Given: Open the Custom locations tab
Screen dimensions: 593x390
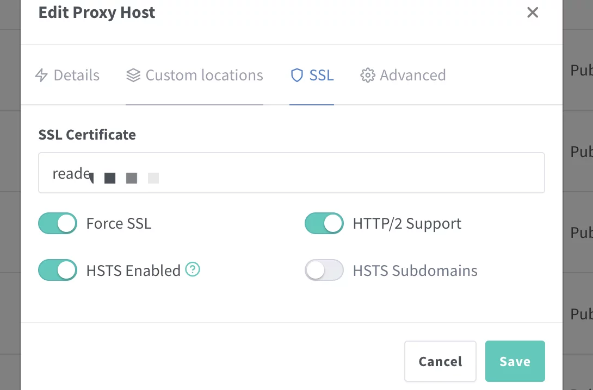Looking at the screenshot, I should coord(194,75).
